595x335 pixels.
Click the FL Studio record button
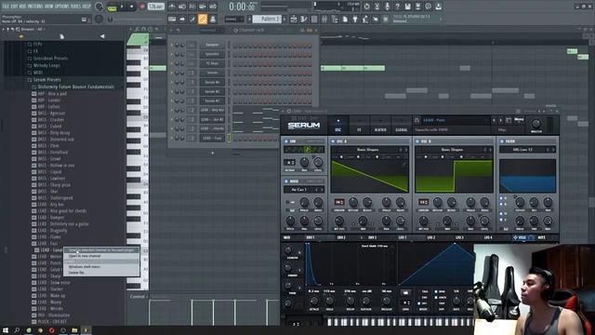[x=141, y=7]
